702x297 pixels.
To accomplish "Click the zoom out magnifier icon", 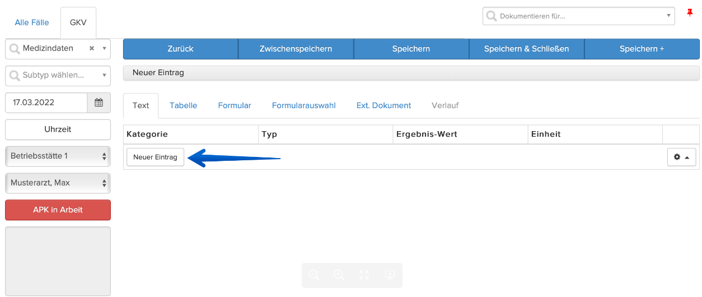I will (314, 275).
